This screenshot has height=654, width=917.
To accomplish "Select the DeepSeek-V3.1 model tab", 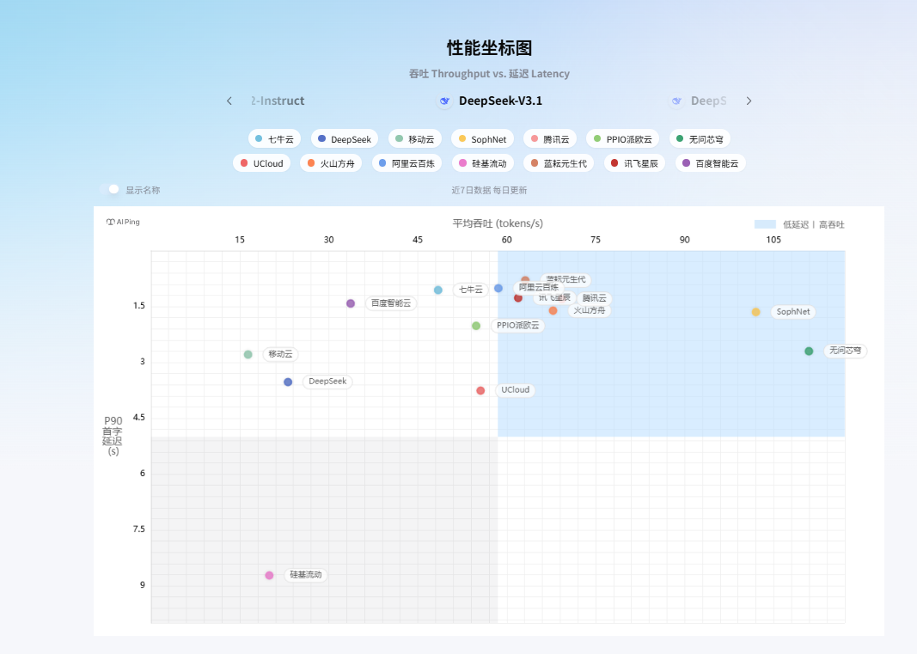I will coord(500,101).
